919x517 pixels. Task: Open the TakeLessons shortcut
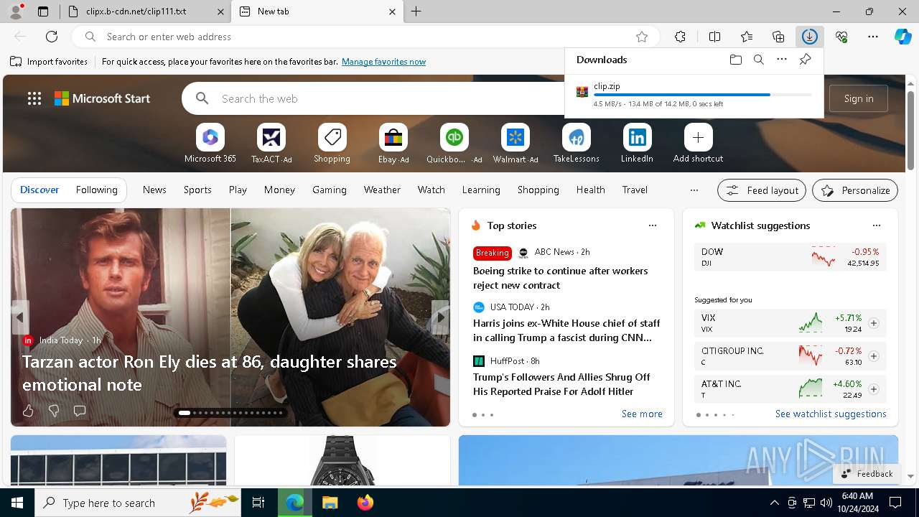pyautogui.click(x=576, y=144)
